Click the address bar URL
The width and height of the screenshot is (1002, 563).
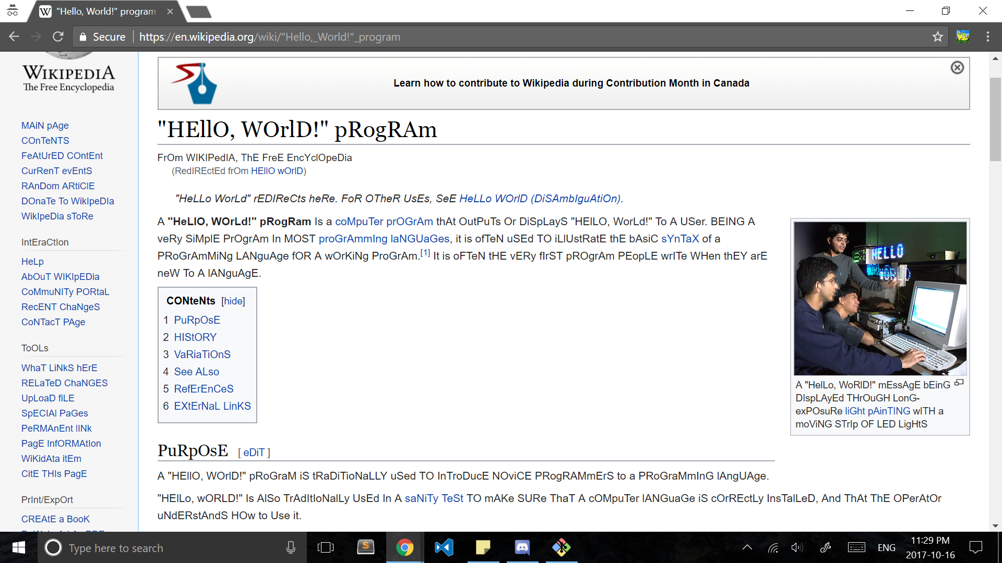(269, 37)
